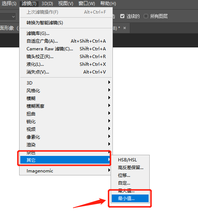
Task: Choose 自定... custom filter
Action: tap(130, 183)
